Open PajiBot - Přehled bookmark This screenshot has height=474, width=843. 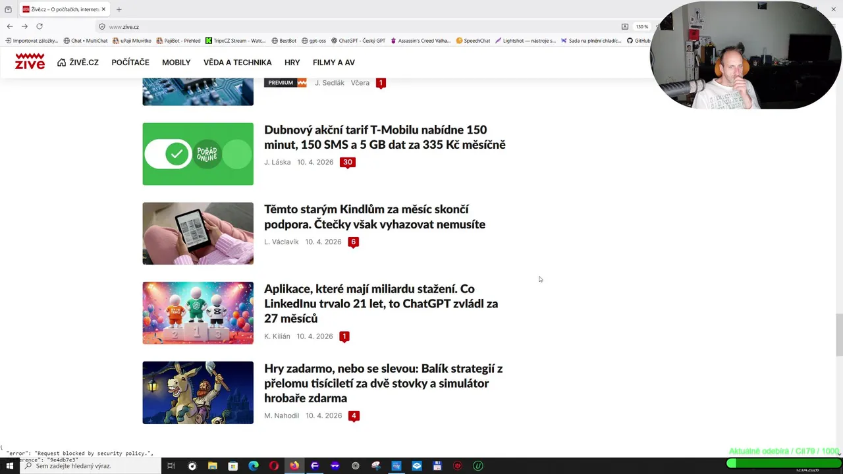coord(178,41)
